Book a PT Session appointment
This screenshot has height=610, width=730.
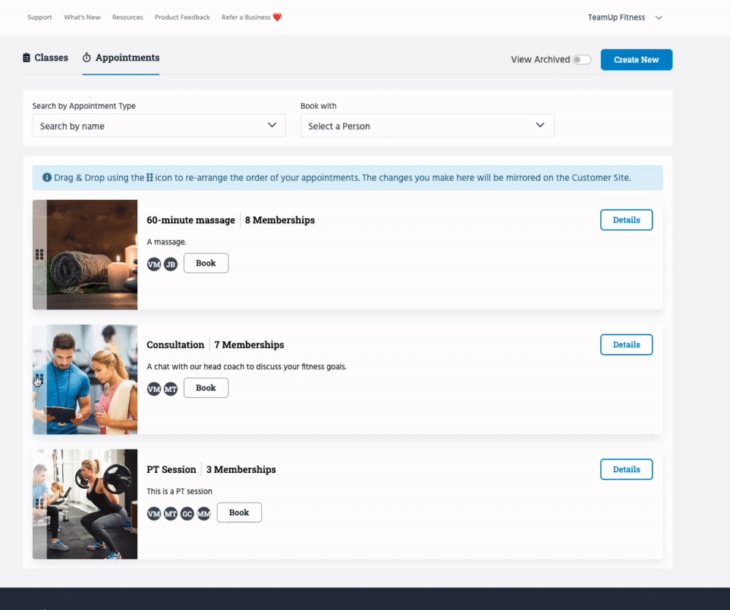coord(239,512)
